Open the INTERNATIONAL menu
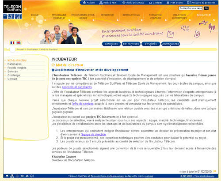The width and height of the screenshot is (221, 181). (x=131, y=15)
